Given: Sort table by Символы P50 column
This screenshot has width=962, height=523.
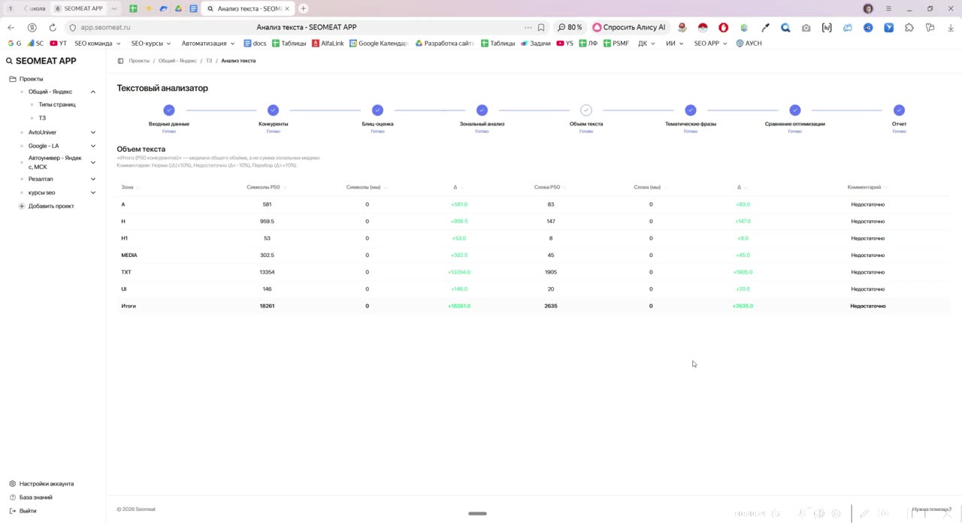Looking at the screenshot, I should [x=266, y=187].
